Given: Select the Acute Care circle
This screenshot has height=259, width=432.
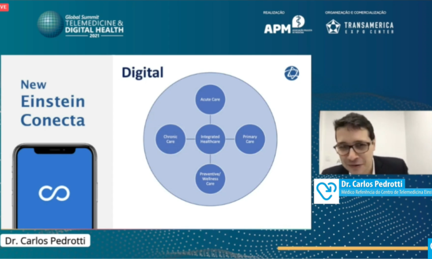Looking at the screenshot, I should pyautogui.click(x=210, y=99).
